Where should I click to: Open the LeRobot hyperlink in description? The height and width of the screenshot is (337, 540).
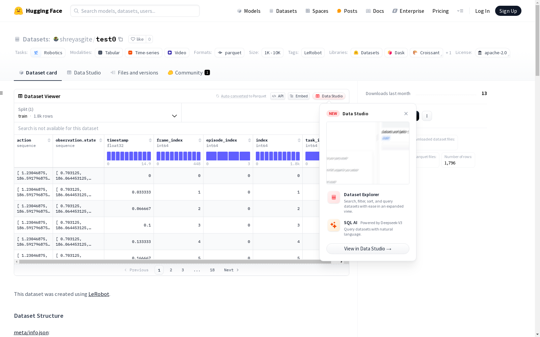point(99,294)
